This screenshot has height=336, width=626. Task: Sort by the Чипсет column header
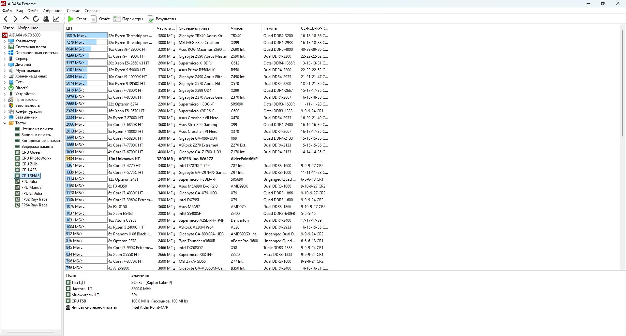246,28
